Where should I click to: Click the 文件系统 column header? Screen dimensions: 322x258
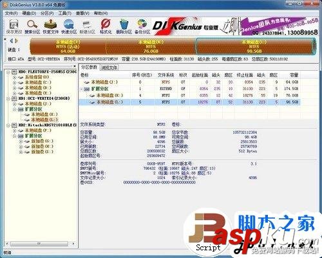[x=166, y=75]
